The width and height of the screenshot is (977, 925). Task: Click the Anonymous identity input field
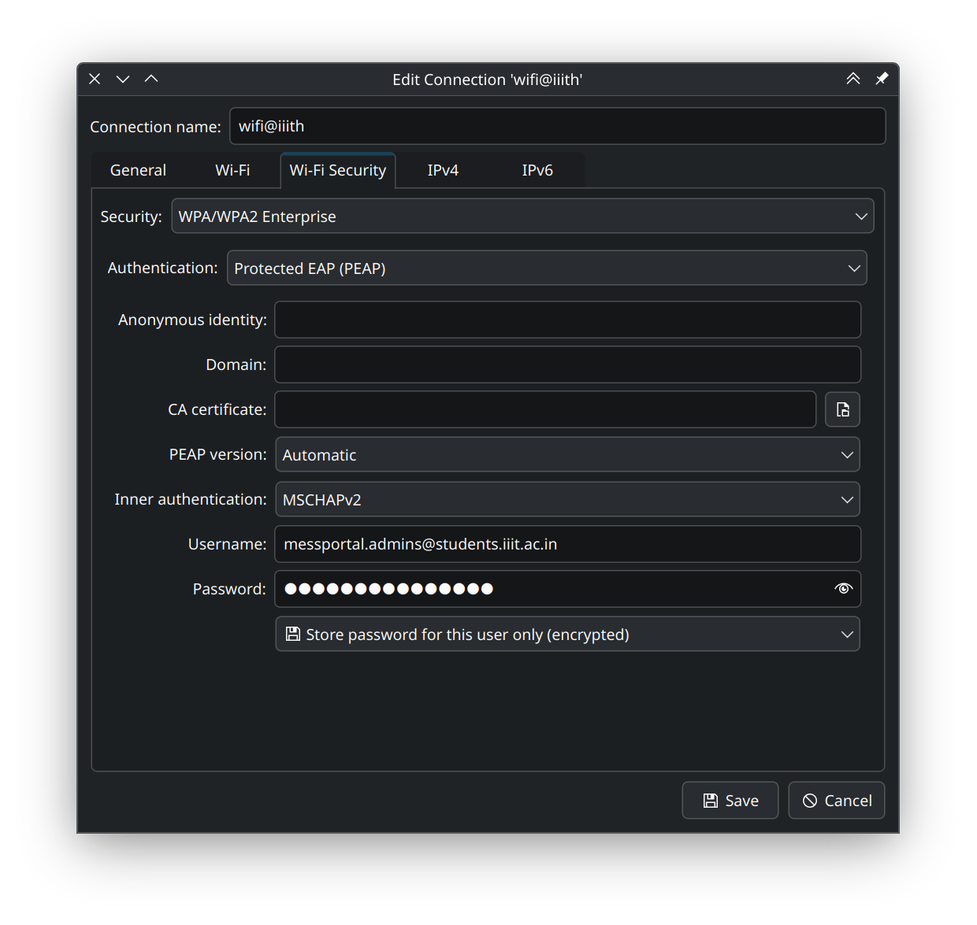[567, 320]
